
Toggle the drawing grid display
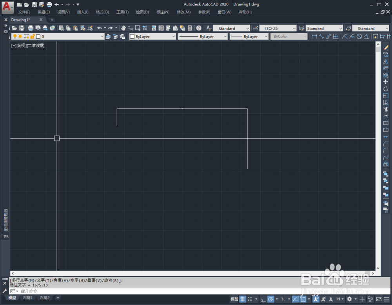point(243,299)
